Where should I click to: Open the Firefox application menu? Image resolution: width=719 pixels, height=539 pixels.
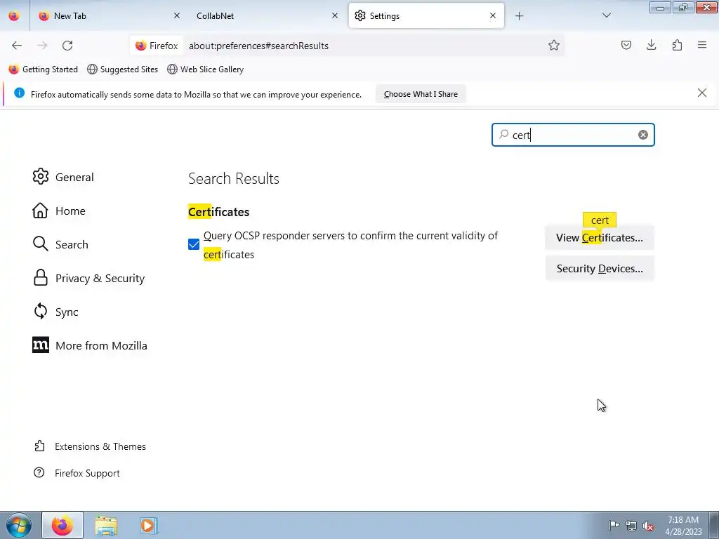point(702,45)
